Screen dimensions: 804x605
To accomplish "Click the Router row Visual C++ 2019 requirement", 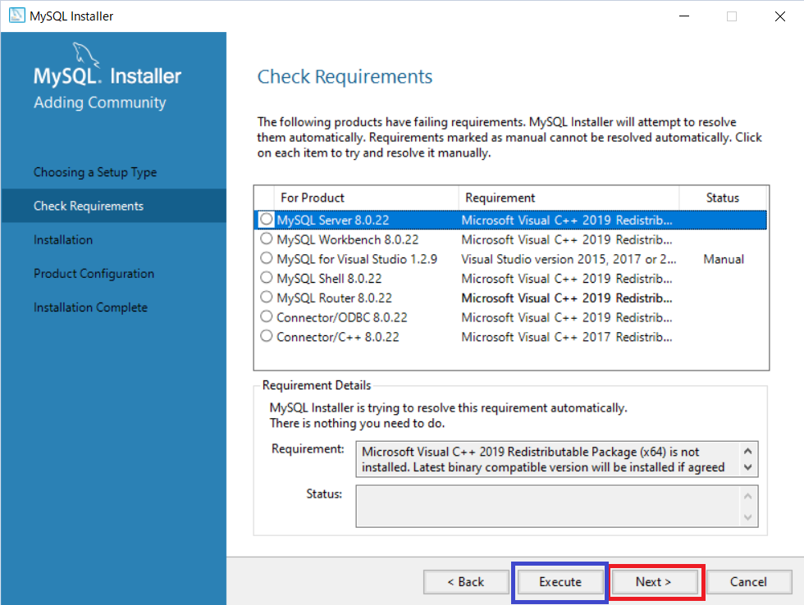I will click(x=567, y=298).
